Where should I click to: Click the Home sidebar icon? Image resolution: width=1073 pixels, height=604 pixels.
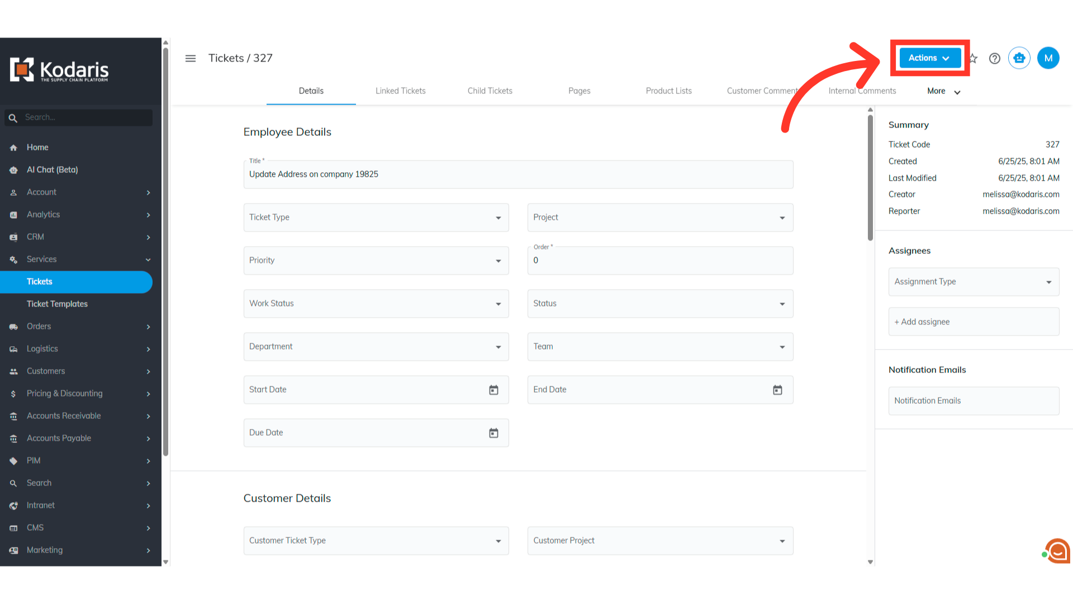coord(13,148)
